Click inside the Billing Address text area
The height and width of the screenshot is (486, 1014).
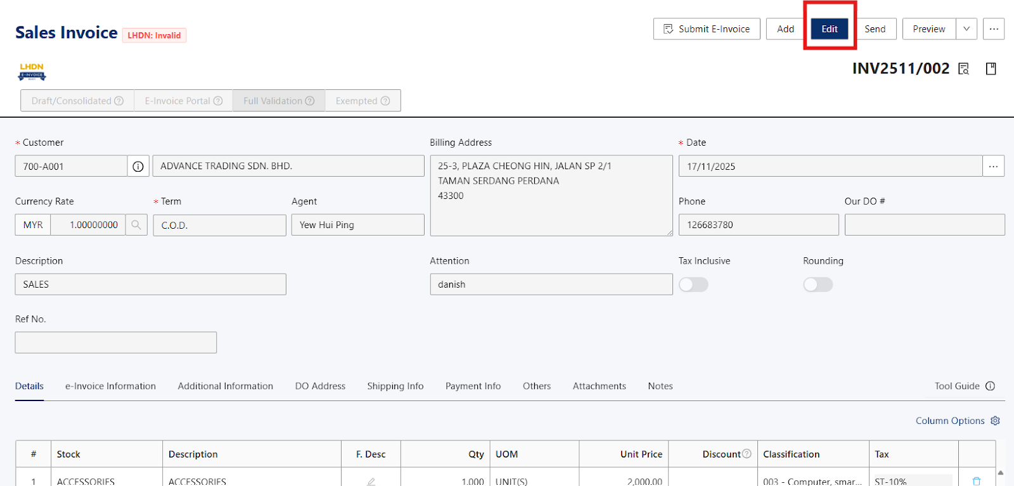(x=551, y=196)
